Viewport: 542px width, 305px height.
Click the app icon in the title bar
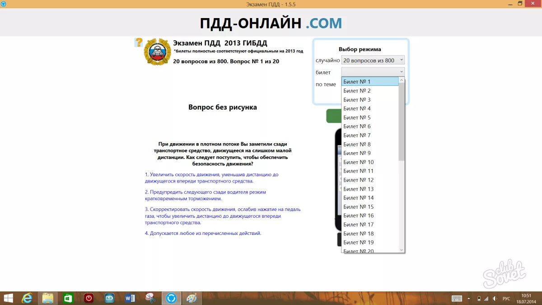pos(4,4)
